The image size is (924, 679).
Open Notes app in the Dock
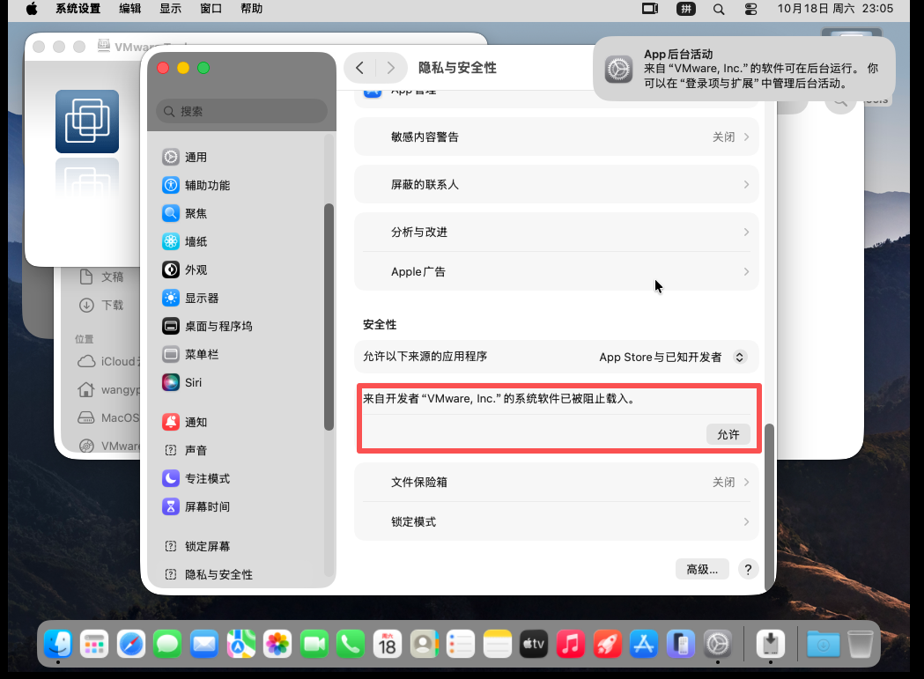click(x=498, y=644)
